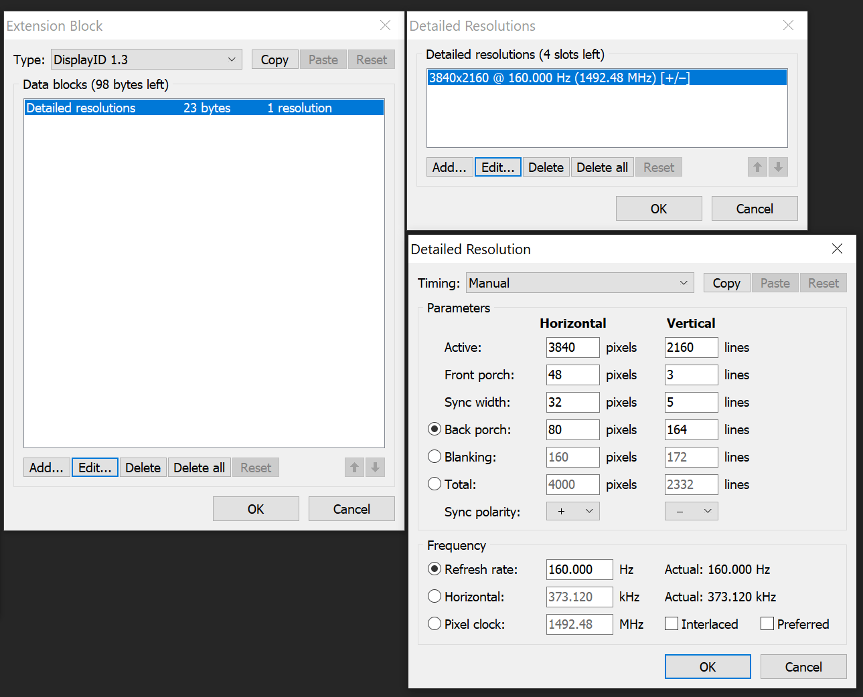Viewport: 863px width, 697px height.
Task: Click Copy in Detailed Resolution dialog
Action: click(x=726, y=283)
